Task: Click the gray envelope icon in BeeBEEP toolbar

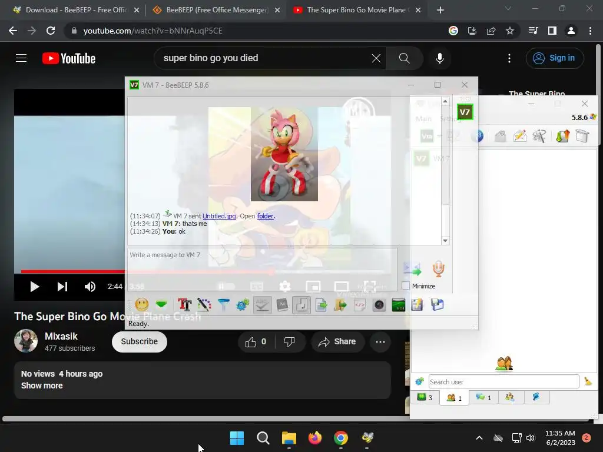Action: coord(500,136)
